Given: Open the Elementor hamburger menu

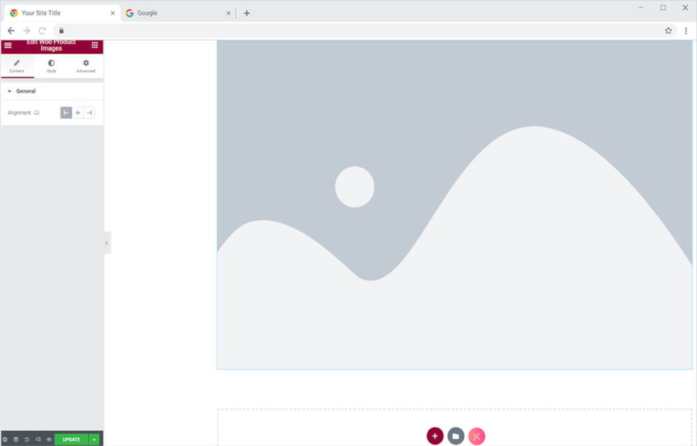Looking at the screenshot, I should (x=7, y=46).
